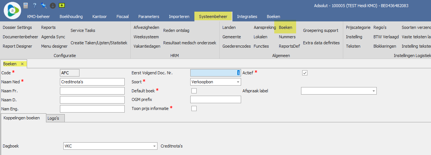Open the Integraties ribbon tab
The width and height of the screenshot is (431, 155).
(247, 17)
